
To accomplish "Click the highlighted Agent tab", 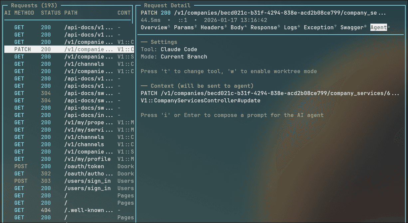I will [378, 28].
